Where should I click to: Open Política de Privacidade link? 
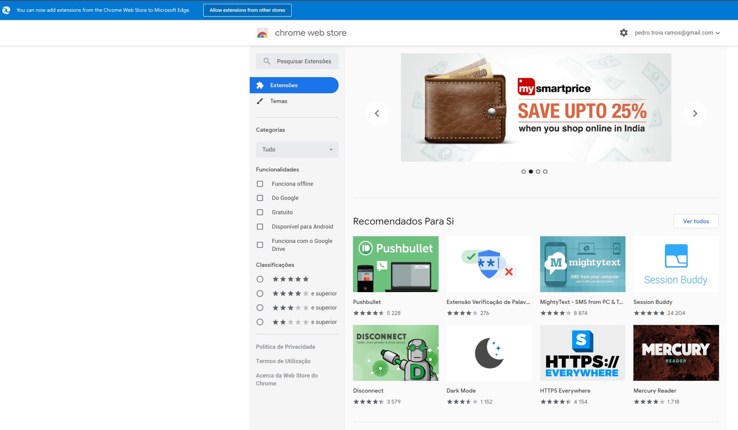285,347
